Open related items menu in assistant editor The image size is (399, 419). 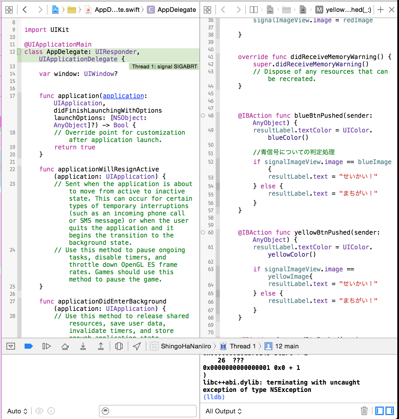tap(207, 10)
